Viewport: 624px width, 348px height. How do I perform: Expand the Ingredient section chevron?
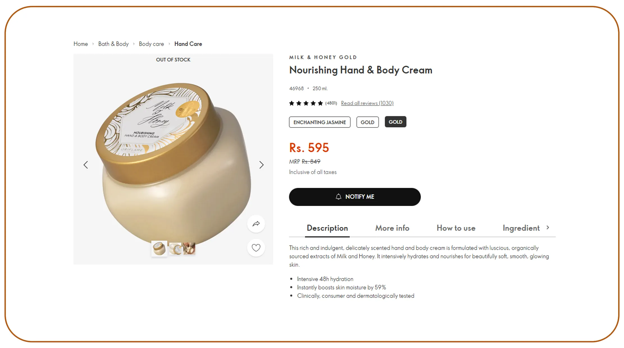[x=548, y=228]
